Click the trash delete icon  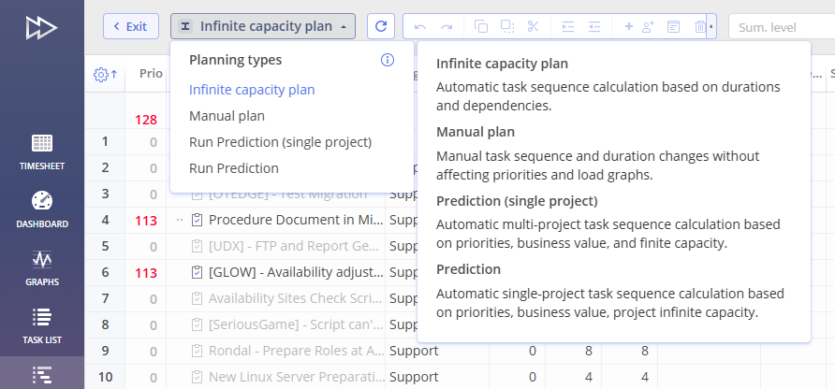tap(700, 26)
